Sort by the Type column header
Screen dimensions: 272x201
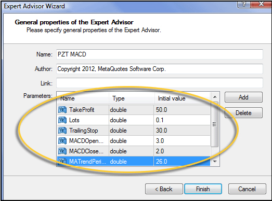pyautogui.click(x=132, y=98)
